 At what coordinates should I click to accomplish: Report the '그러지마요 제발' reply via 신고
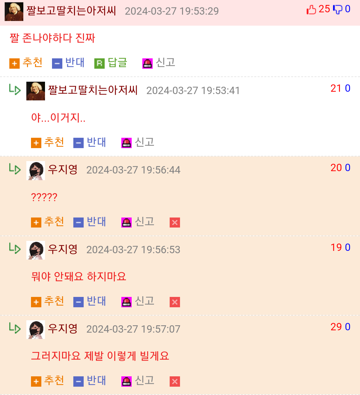click(138, 381)
